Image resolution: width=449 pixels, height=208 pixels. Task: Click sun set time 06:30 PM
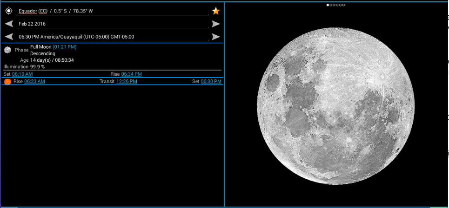click(x=211, y=81)
